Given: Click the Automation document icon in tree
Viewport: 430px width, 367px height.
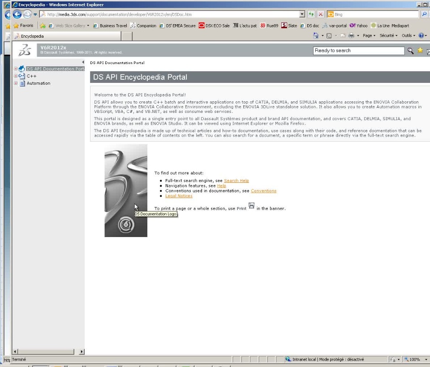Looking at the screenshot, I should point(22,83).
